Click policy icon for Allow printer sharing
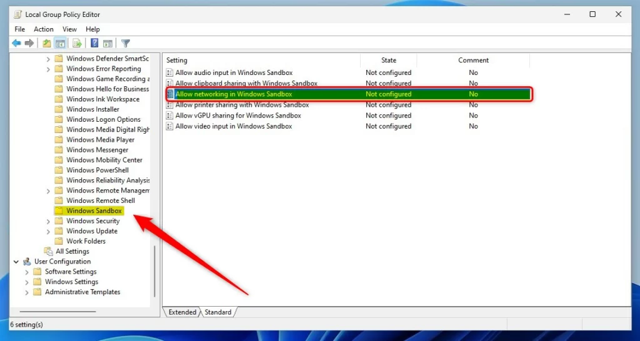Viewport: 640px width, 341px height. [169, 105]
